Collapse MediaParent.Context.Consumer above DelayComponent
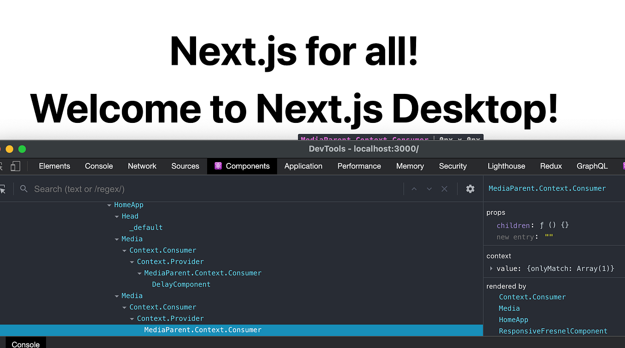The image size is (625, 348). pos(139,273)
